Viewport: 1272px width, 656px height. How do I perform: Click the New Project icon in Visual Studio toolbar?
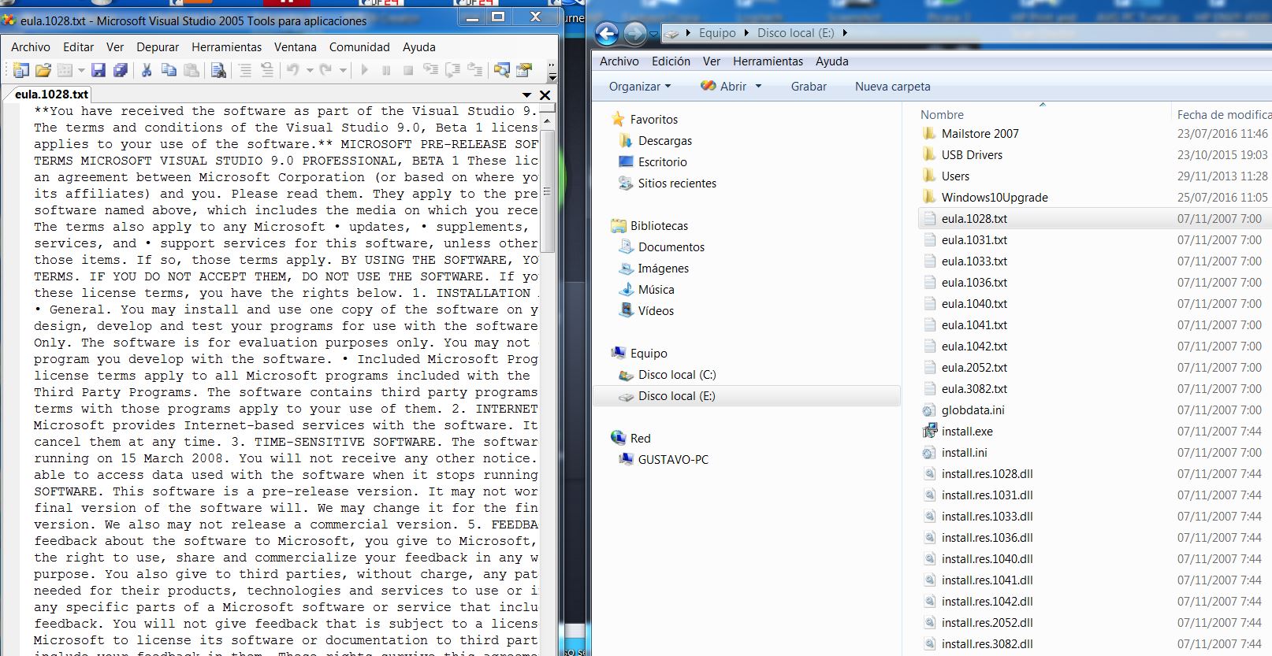point(21,70)
